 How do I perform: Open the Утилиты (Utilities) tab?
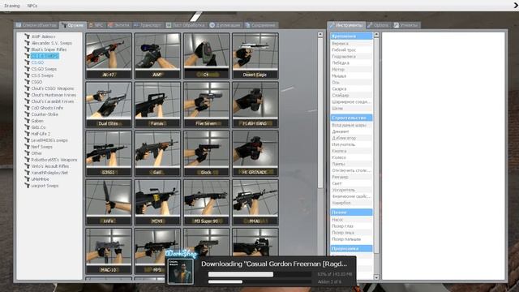pos(406,25)
